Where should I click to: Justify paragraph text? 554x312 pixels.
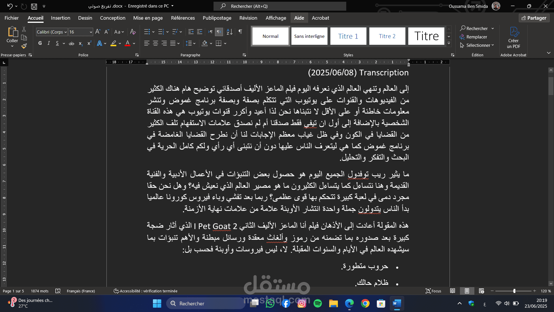click(173, 43)
